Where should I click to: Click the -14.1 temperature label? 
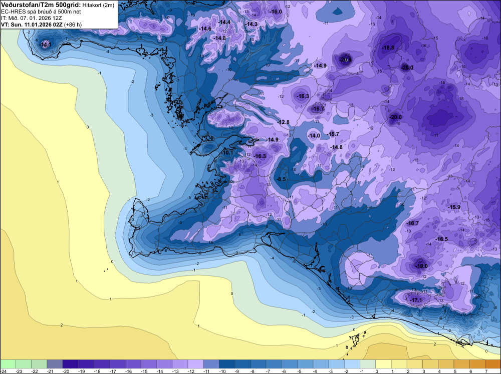(x=45, y=44)
